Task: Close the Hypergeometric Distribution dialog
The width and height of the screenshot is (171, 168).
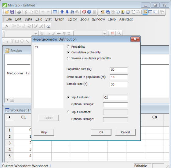Action: tap(135, 39)
